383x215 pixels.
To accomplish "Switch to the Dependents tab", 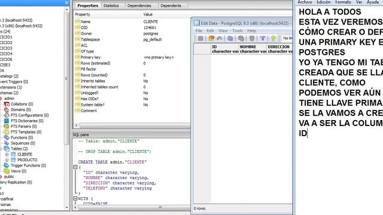I will [x=171, y=5].
